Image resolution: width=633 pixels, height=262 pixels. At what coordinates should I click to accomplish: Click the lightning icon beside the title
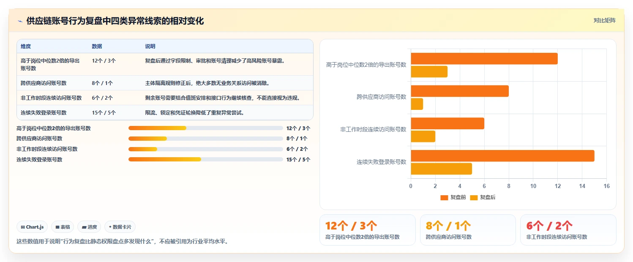click(x=20, y=21)
